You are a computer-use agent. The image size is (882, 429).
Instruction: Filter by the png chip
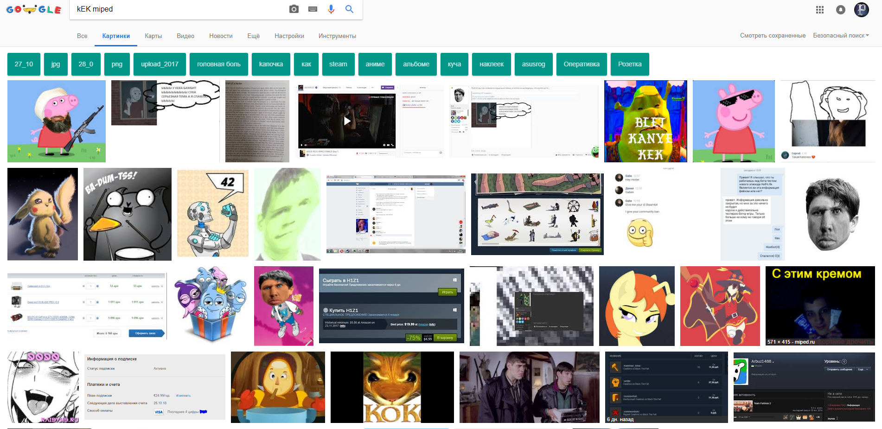click(x=117, y=64)
